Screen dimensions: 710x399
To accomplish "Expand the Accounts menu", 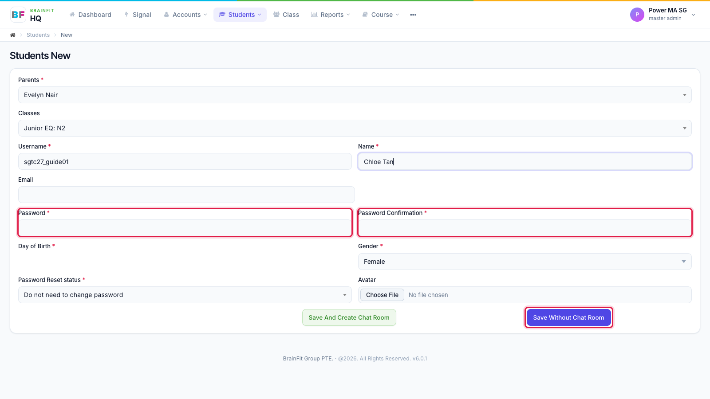I will pyautogui.click(x=185, y=15).
